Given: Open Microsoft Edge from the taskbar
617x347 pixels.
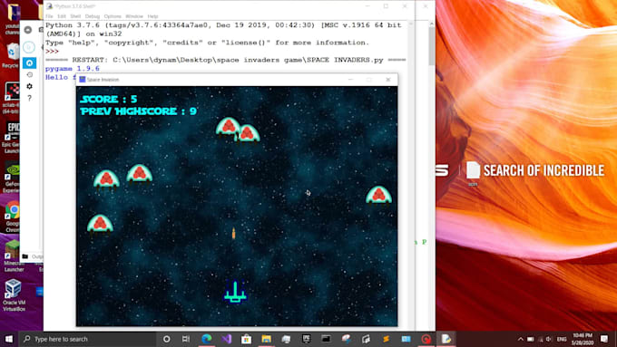Looking at the screenshot, I should tap(207, 339).
